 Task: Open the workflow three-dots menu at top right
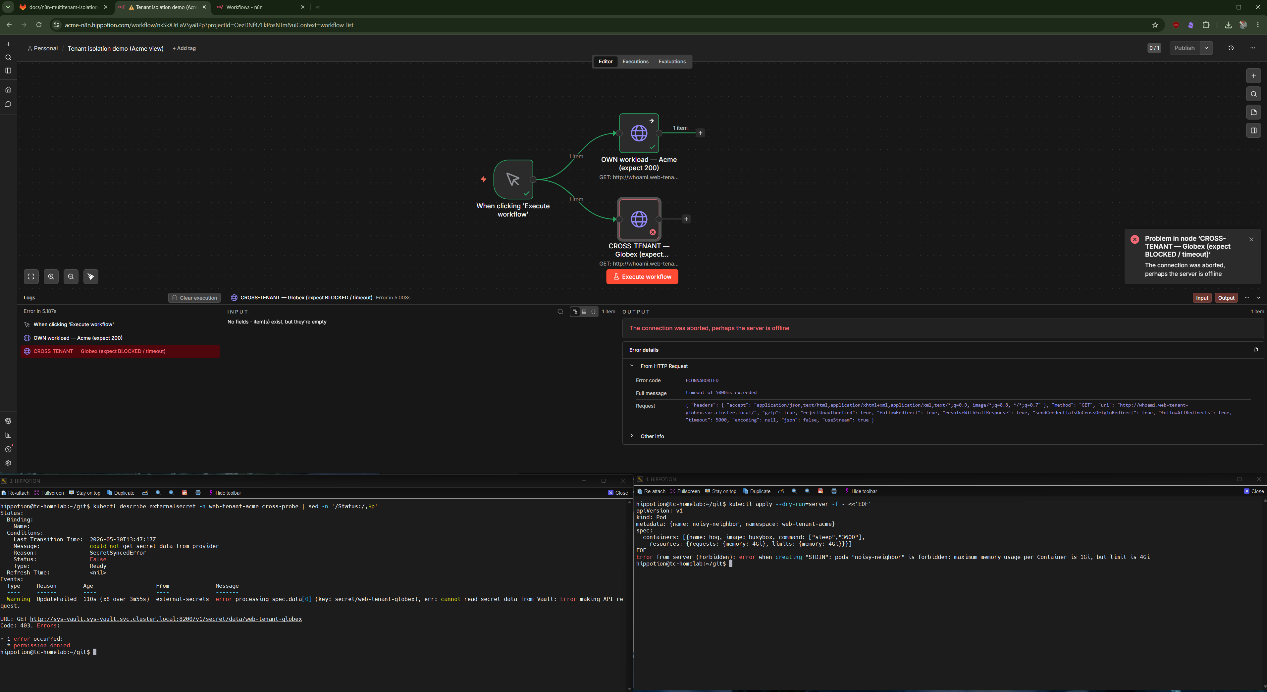(x=1252, y=48)
